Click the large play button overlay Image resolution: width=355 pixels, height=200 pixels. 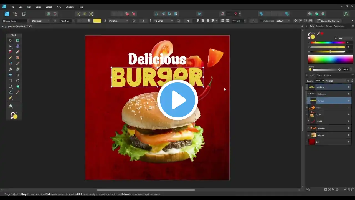coord(177,100)
